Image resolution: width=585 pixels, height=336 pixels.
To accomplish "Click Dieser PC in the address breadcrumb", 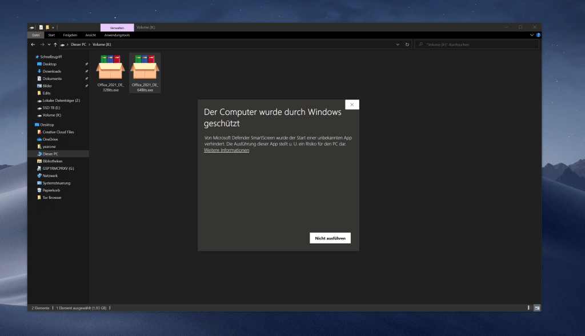I will pos(78,45).
